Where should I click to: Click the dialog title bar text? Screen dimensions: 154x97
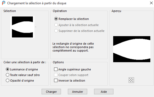[x=37, y=3]
